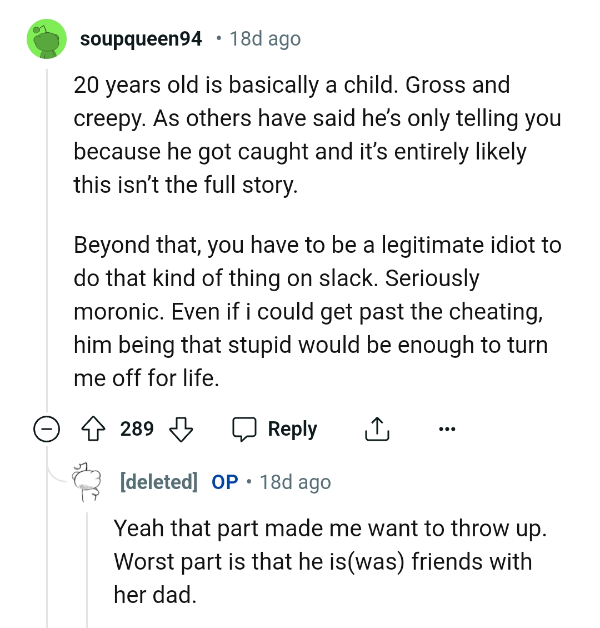Open soupqueen94's green avatar

[47, 39]
